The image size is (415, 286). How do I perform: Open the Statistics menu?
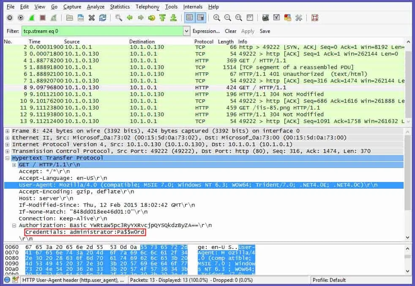point(120,7)
